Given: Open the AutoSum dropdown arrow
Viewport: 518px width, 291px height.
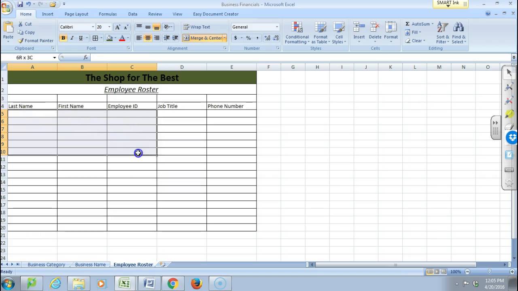Looking at the screenshot, I should [x=432, y=24].
